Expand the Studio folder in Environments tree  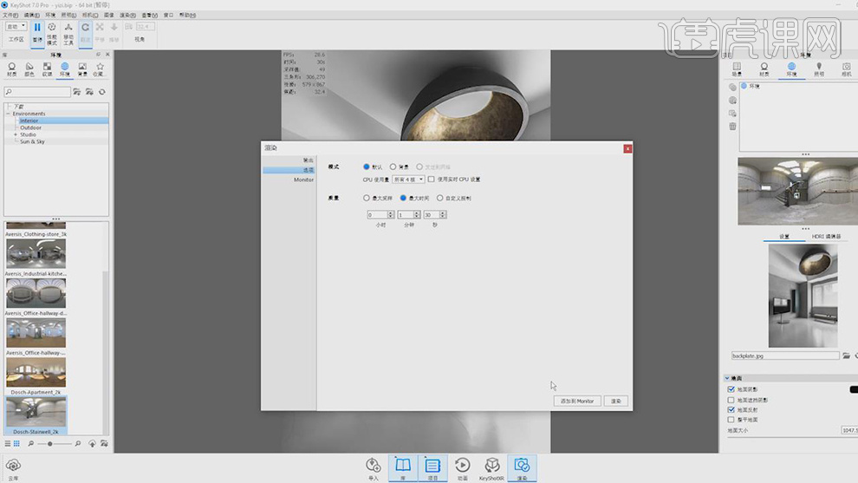(x=16, y=134)
